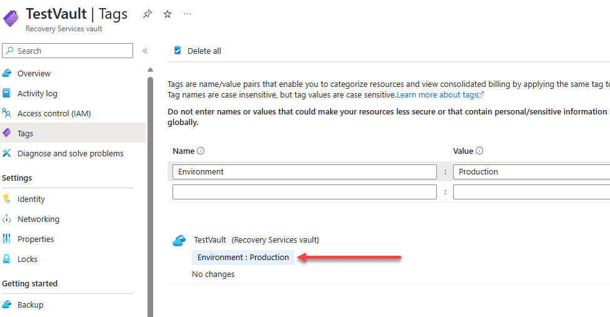Open Backup under Getting started
Image resolution: width=610 pixels, height=317 pixels.
point(31,305)
